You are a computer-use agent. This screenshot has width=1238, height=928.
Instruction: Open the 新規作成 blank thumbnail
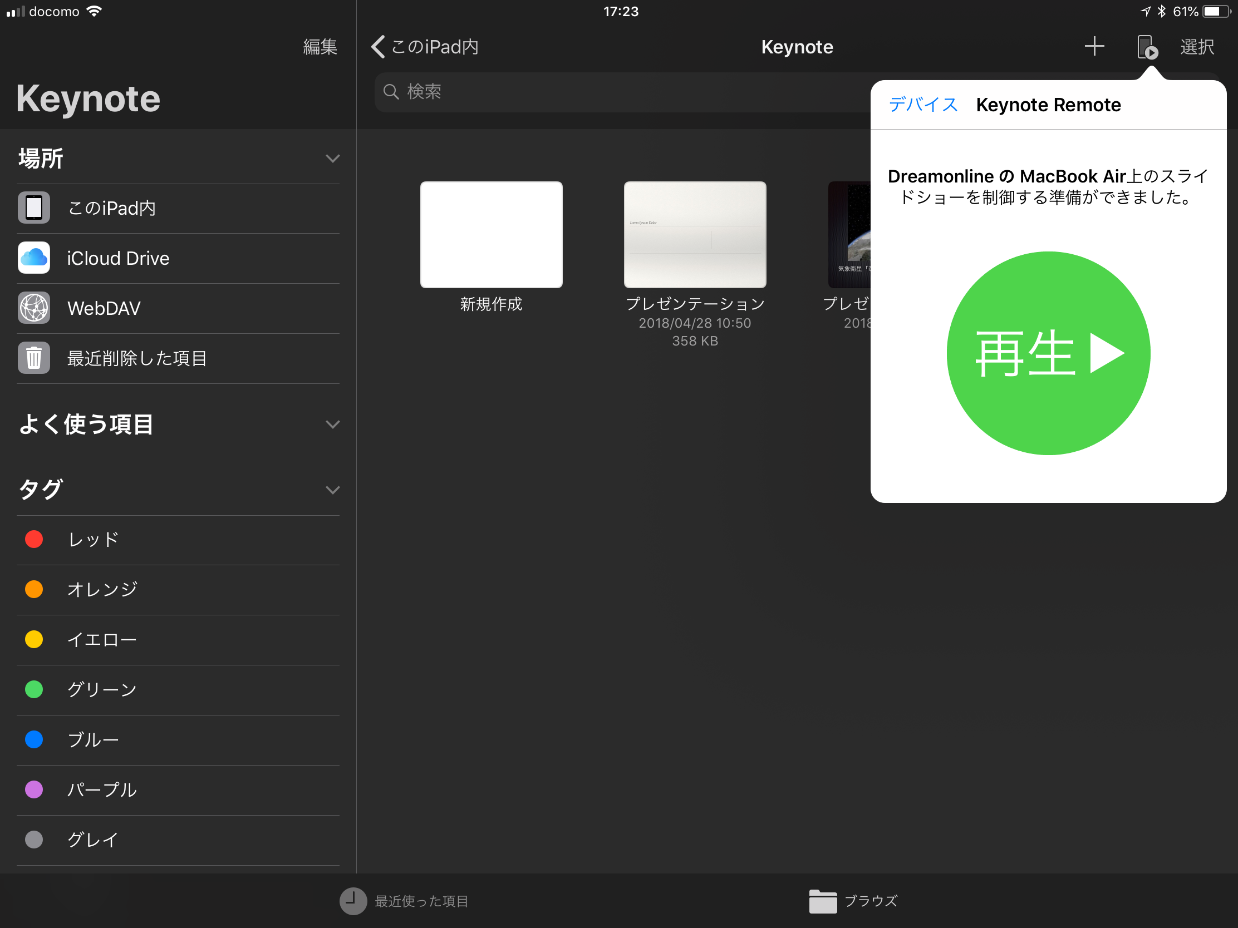[492, 235]
